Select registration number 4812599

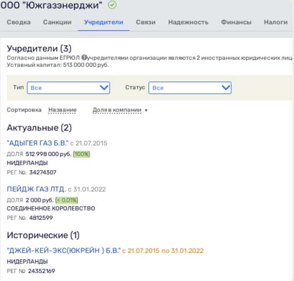(41, 217)
